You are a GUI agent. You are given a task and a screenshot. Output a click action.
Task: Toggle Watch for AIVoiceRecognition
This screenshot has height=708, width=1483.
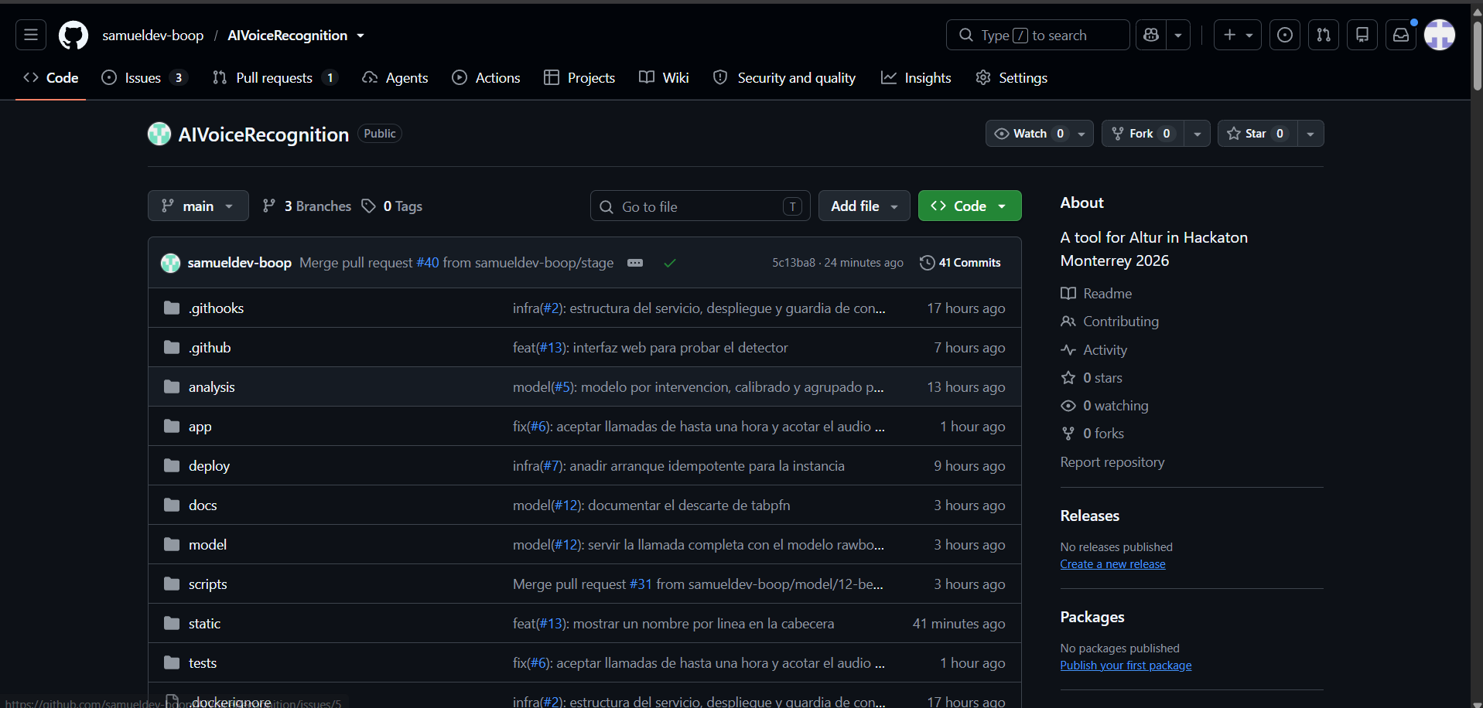(x=1030, y=134)
